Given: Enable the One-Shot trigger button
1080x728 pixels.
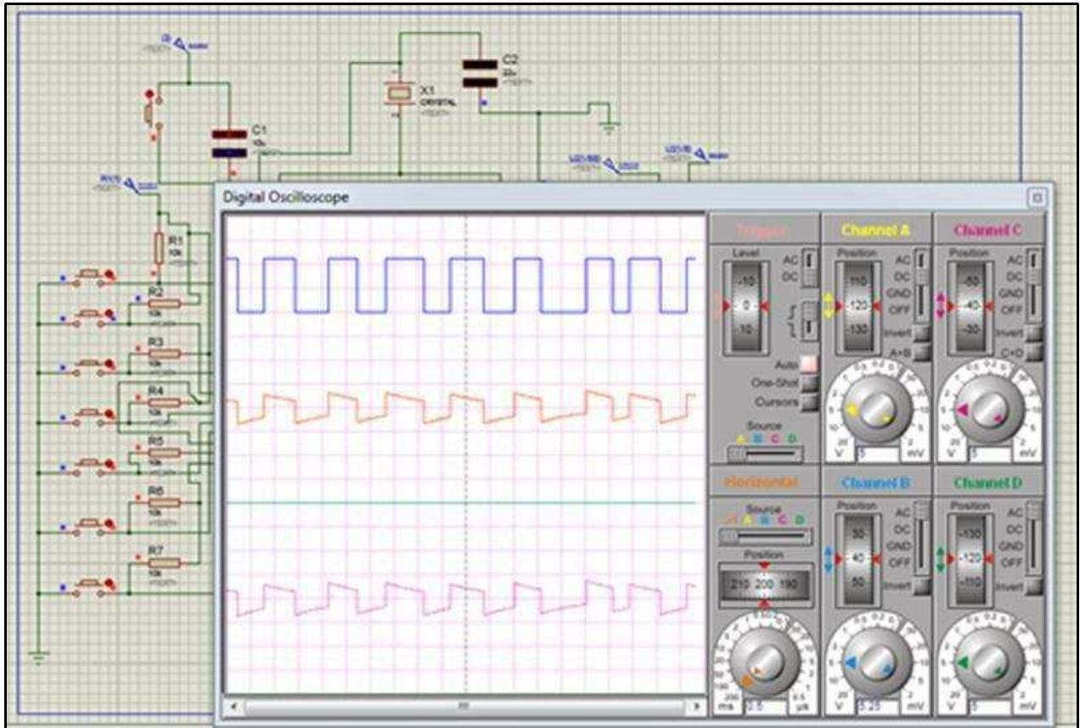Looking at the screenshot, I should click(808, 383).
